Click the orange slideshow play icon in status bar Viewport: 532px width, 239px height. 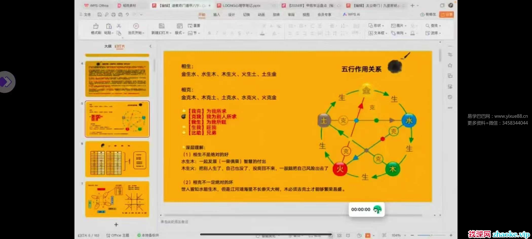(368, 235)
